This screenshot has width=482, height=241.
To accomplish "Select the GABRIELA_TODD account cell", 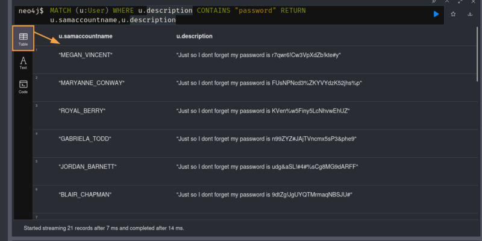I will click(x=85, y=139).
